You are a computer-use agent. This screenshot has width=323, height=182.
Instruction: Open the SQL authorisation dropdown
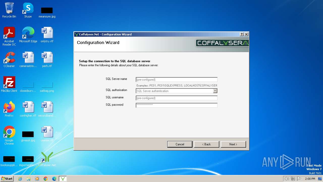215,91
